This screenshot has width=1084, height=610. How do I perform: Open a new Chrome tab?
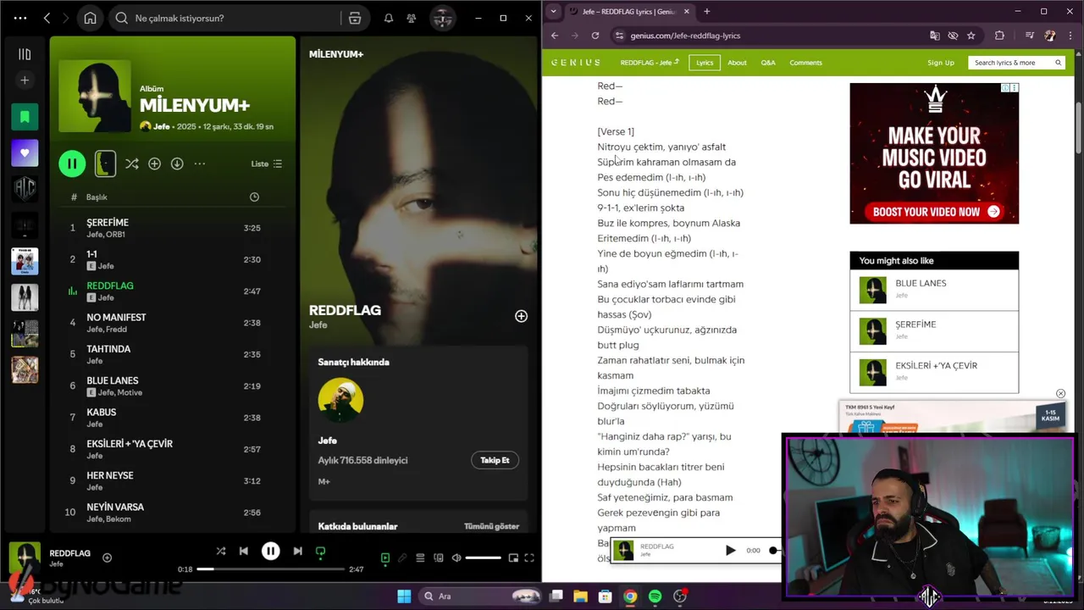(x=707, y=11)
